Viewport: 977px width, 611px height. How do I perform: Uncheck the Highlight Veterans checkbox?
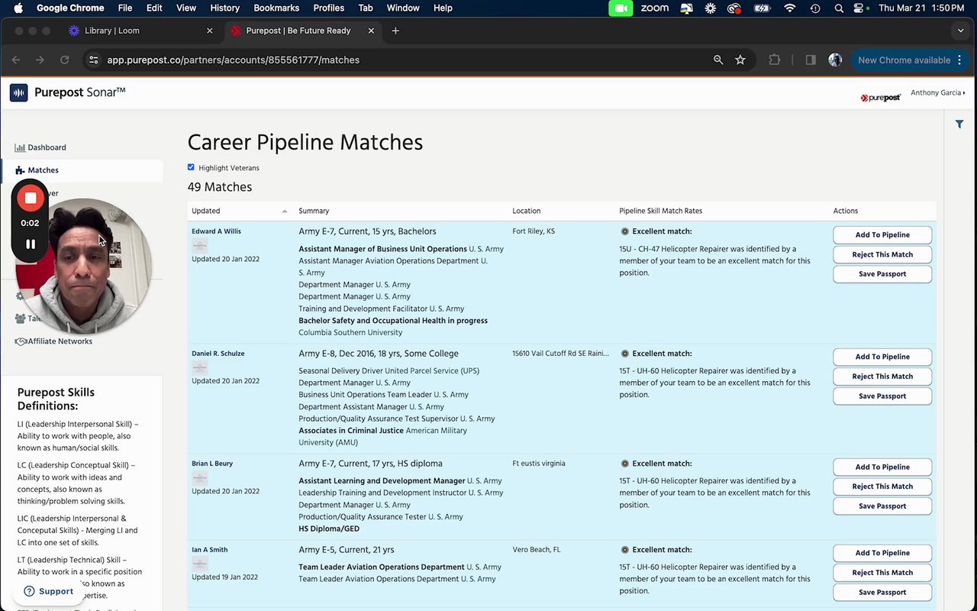pyautogui.click(x=191, y=167)
